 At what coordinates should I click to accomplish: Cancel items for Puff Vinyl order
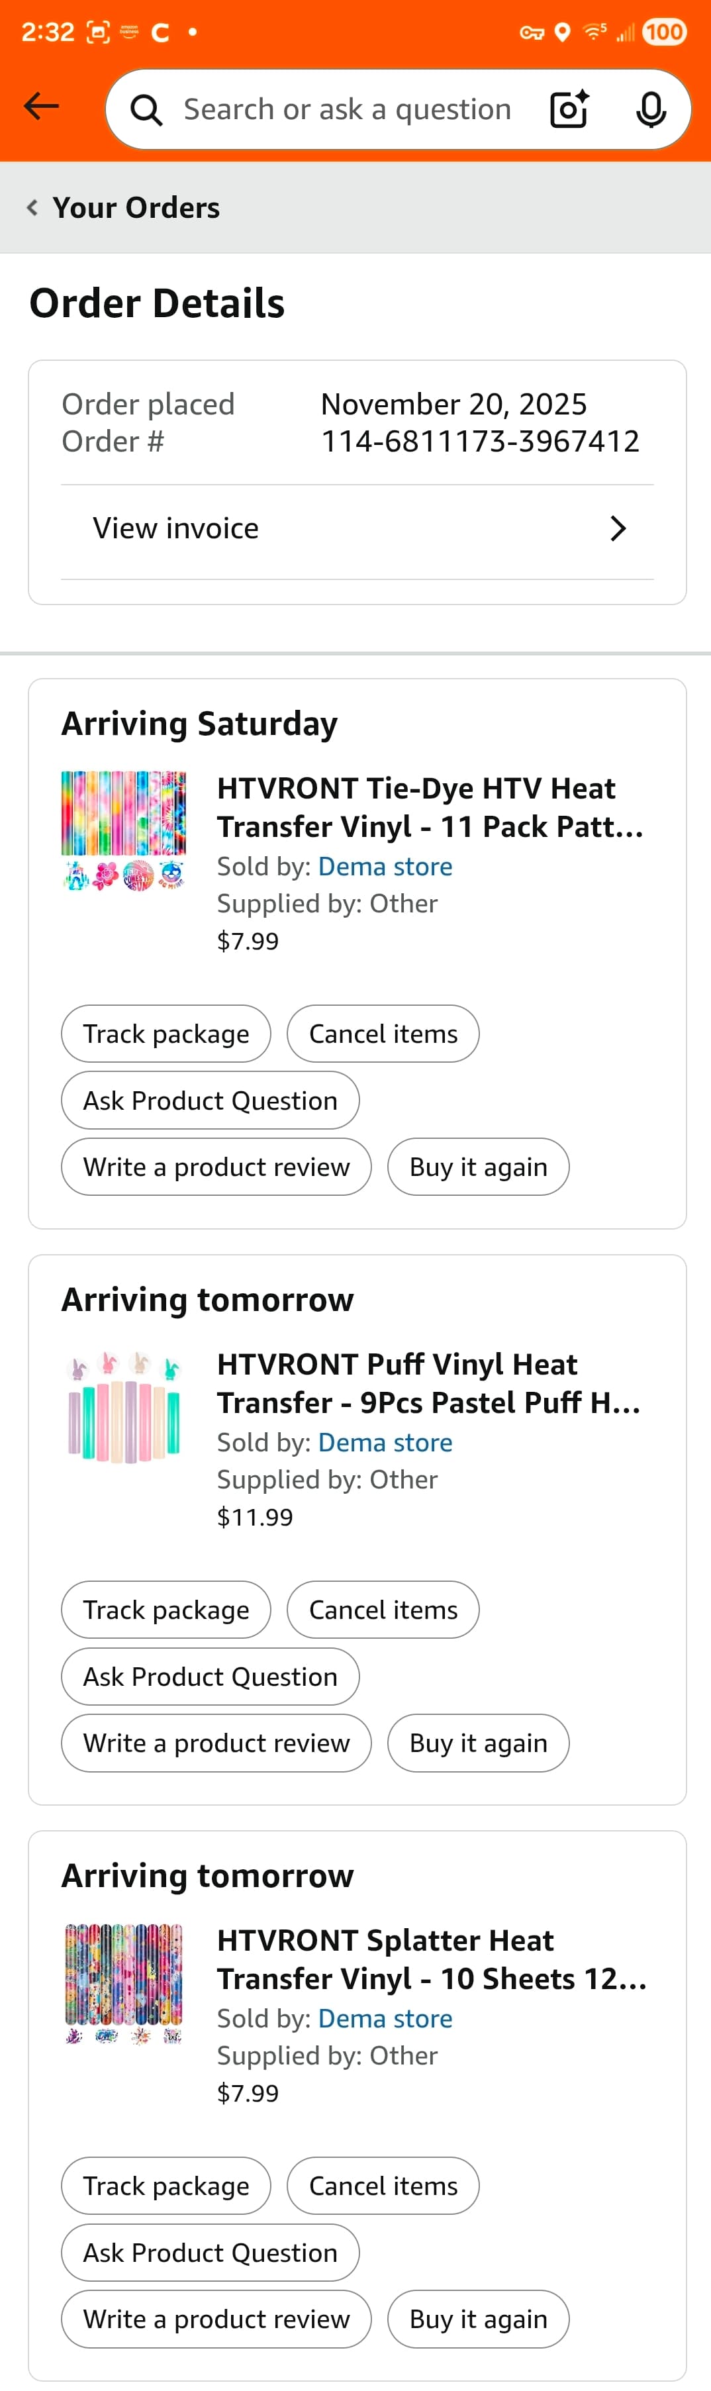click(x=383, y=1610)
